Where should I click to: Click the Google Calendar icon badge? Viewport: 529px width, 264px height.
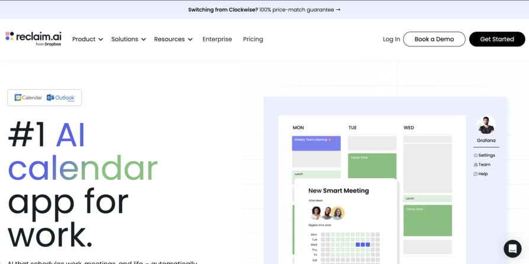28,98
